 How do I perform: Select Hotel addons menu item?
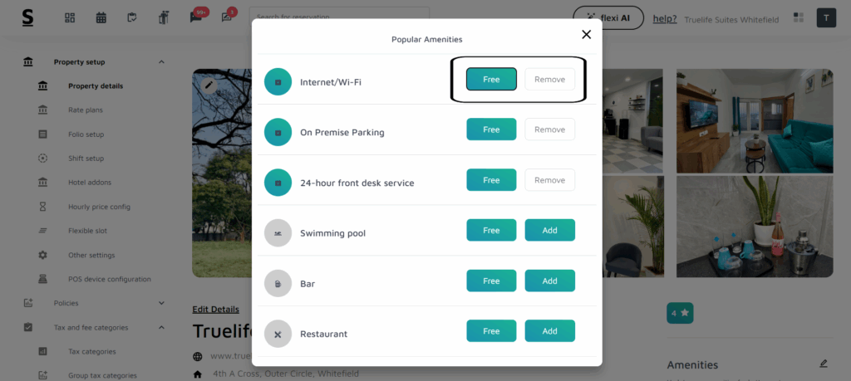[x=89, y=183]
